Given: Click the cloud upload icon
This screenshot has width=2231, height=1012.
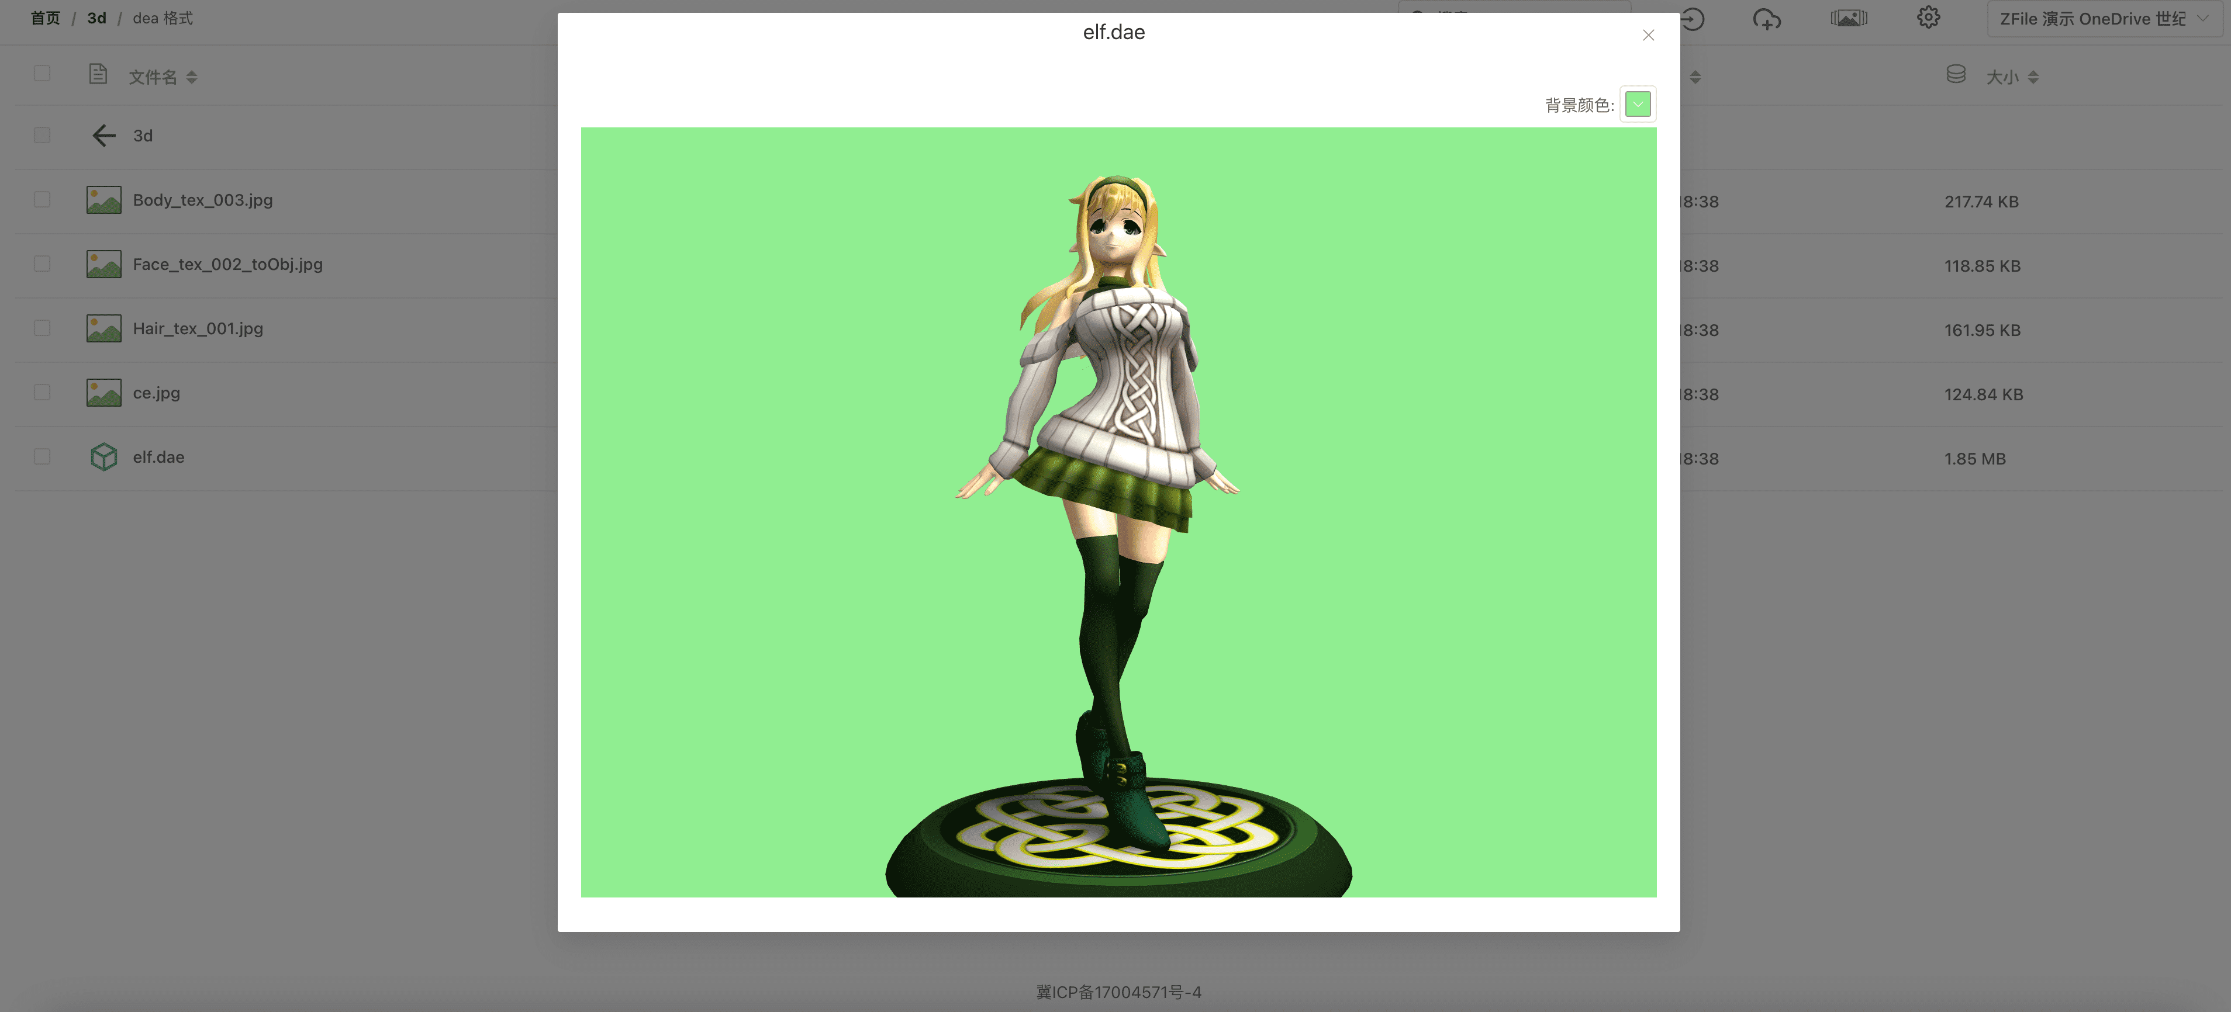Looking at the screenshot, I should pos(1767,19).
